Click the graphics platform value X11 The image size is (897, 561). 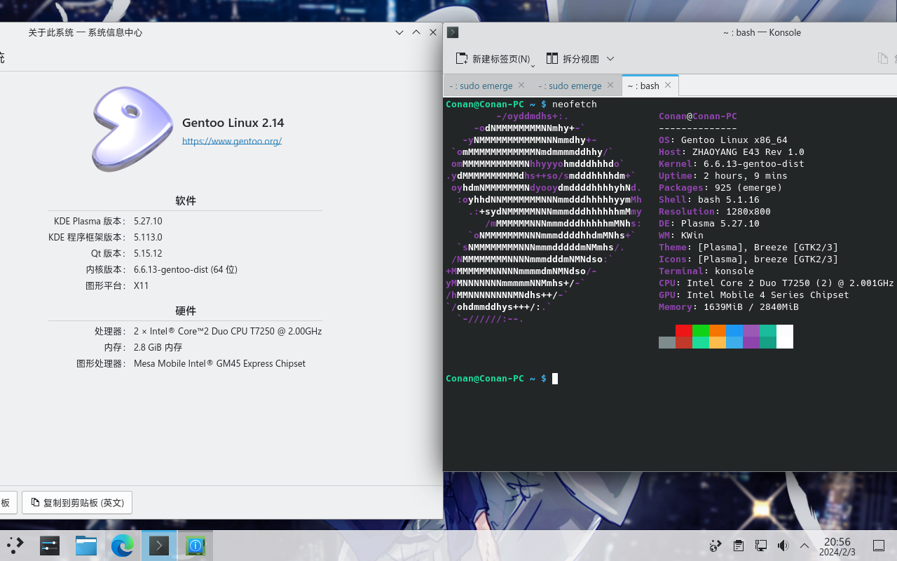click(141, 285)
